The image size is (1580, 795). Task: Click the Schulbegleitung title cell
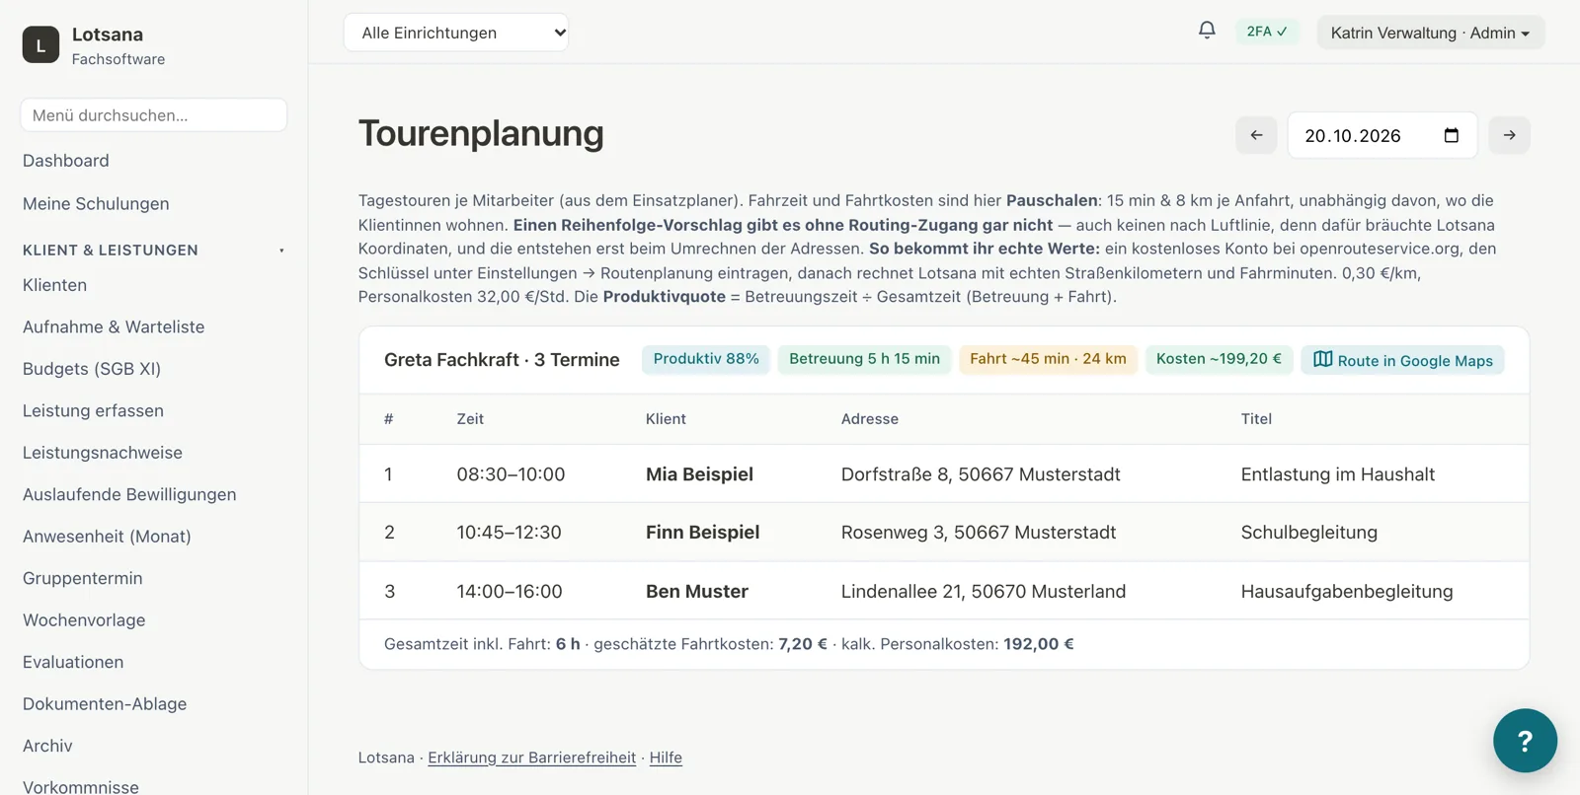(x=1309, y=533)
